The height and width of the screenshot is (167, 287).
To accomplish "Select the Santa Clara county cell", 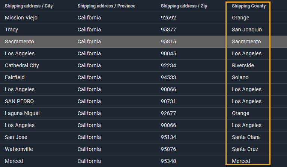I will pyautogui.click(x=246, y=137).
